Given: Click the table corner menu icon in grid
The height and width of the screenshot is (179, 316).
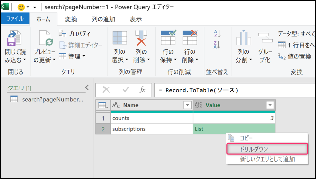Looking at the screenshot, I should pos(103,105).
